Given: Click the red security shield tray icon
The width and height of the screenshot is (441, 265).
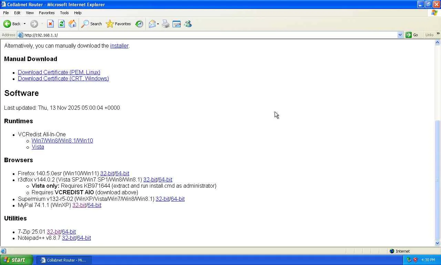Looking at the screenshot, I should point(415,260).
